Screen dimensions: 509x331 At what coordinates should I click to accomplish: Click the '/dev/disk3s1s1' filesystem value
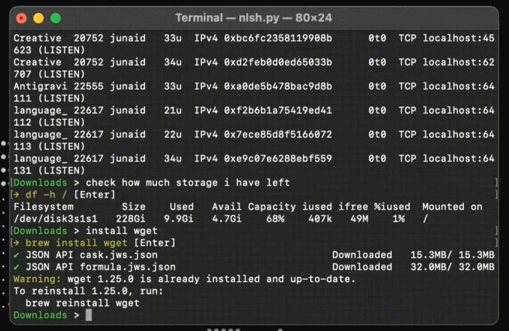click(56, 219)
